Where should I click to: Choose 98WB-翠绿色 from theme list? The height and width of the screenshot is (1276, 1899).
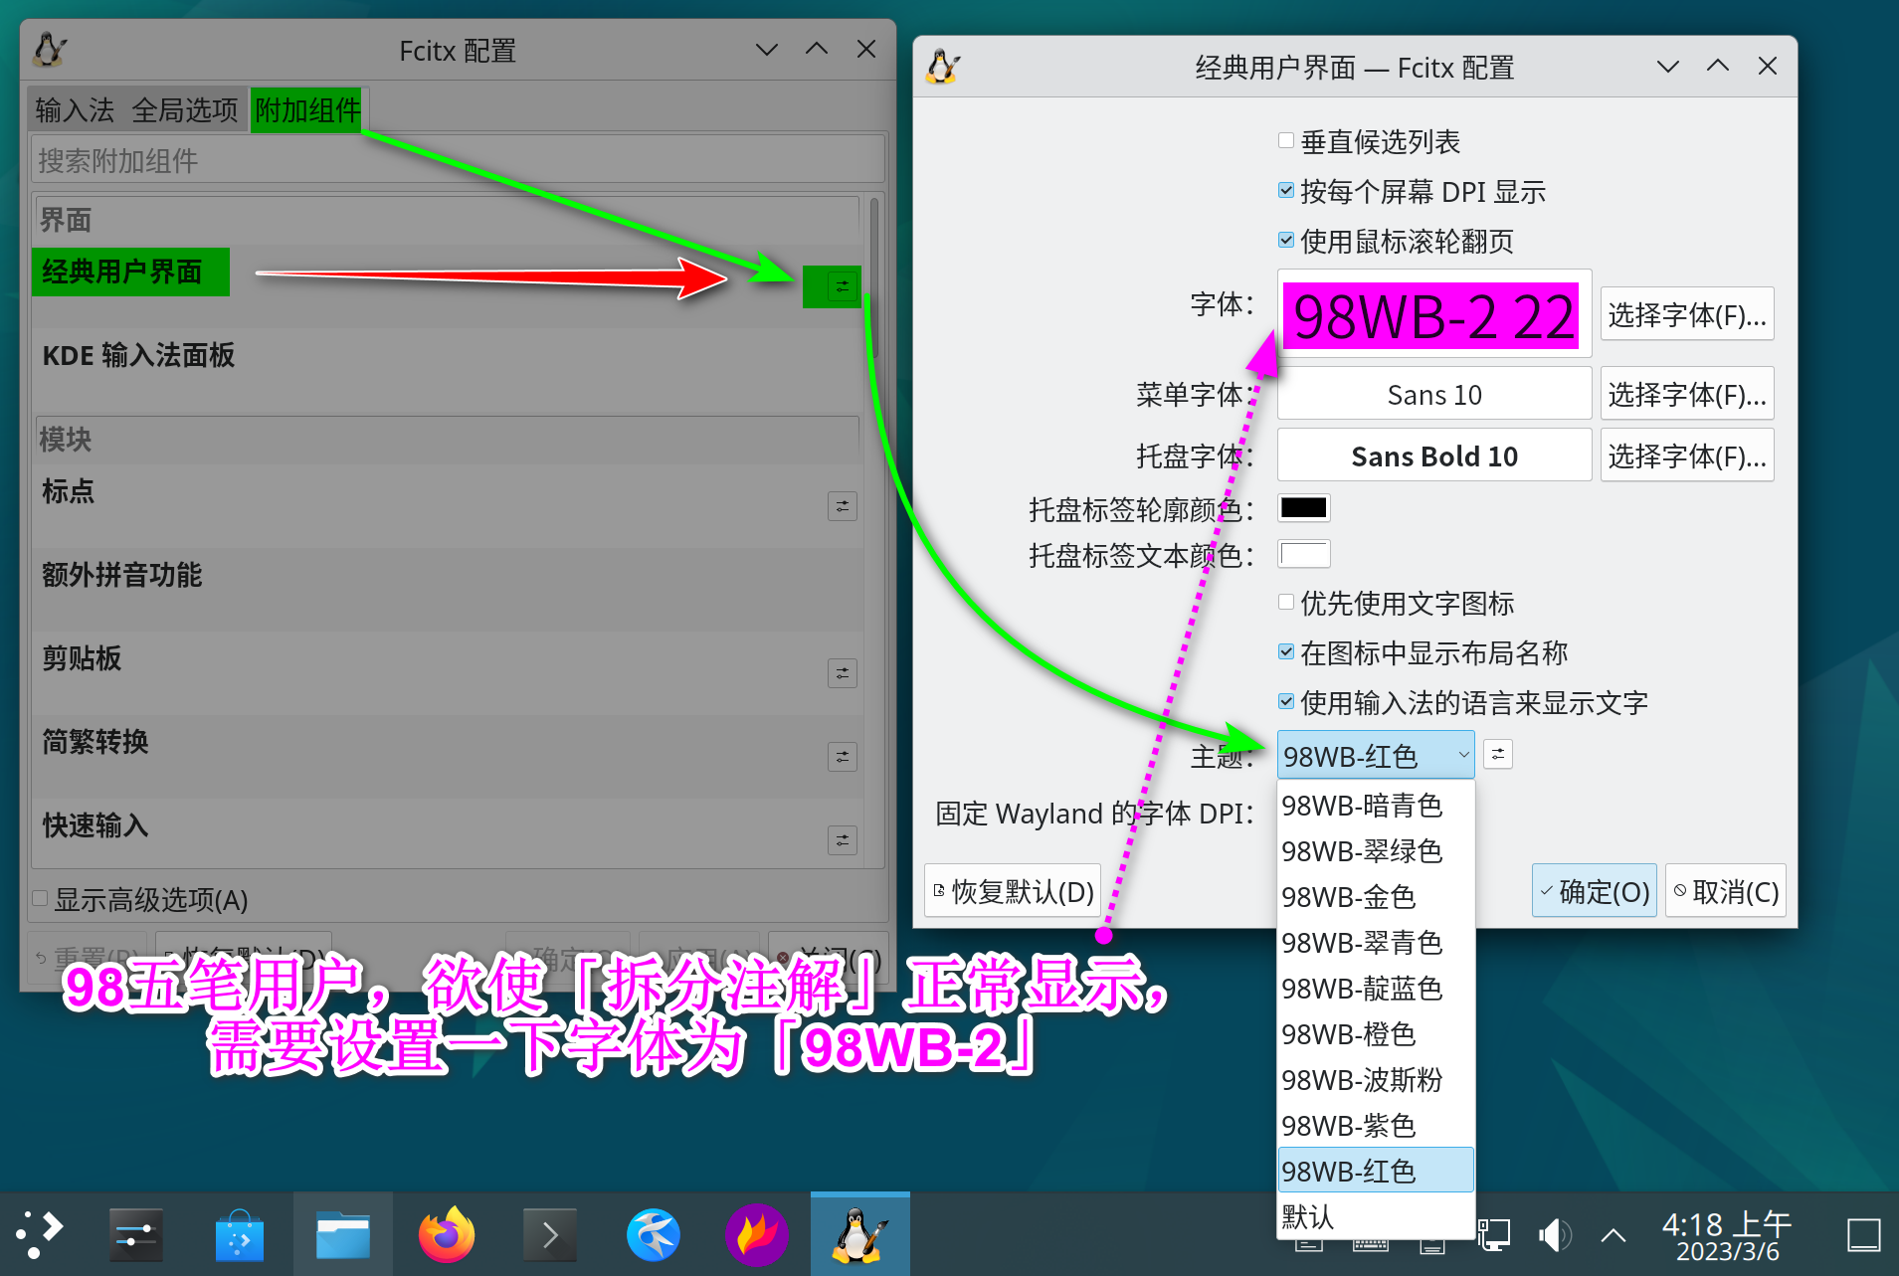1376,850
